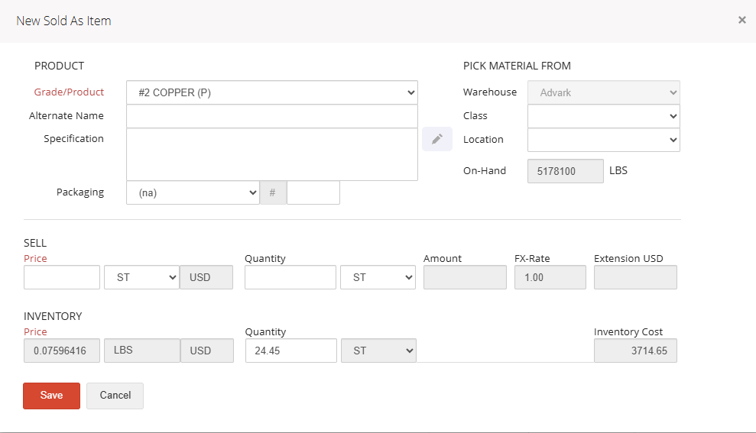Viewport: 756px width, 433px height.
Task: Open the Grade/Product dropdown showing #2 COPPER (P)
Action: tap(272, 92)
